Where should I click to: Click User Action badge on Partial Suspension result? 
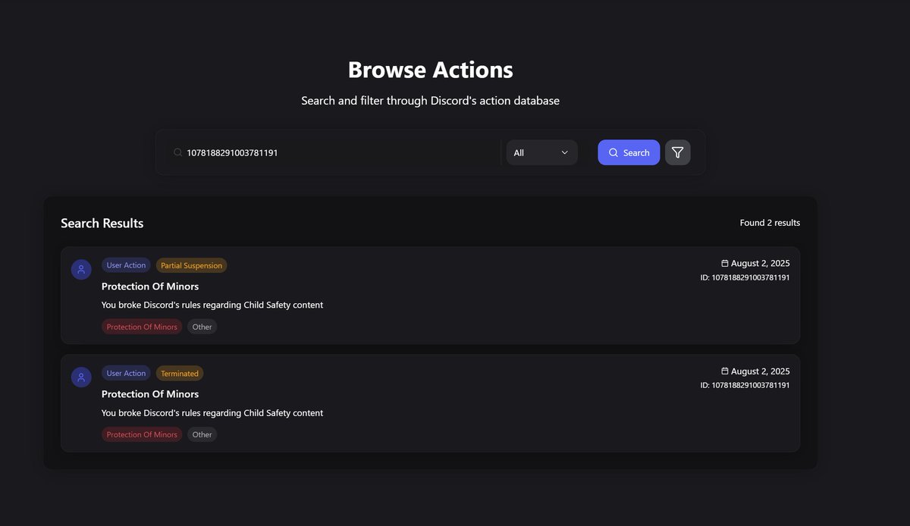tap(126, 265)
